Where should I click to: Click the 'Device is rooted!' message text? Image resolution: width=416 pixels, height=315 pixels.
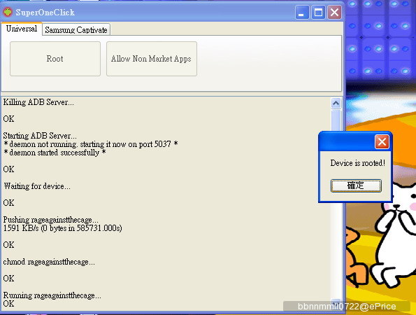(358, 163)
